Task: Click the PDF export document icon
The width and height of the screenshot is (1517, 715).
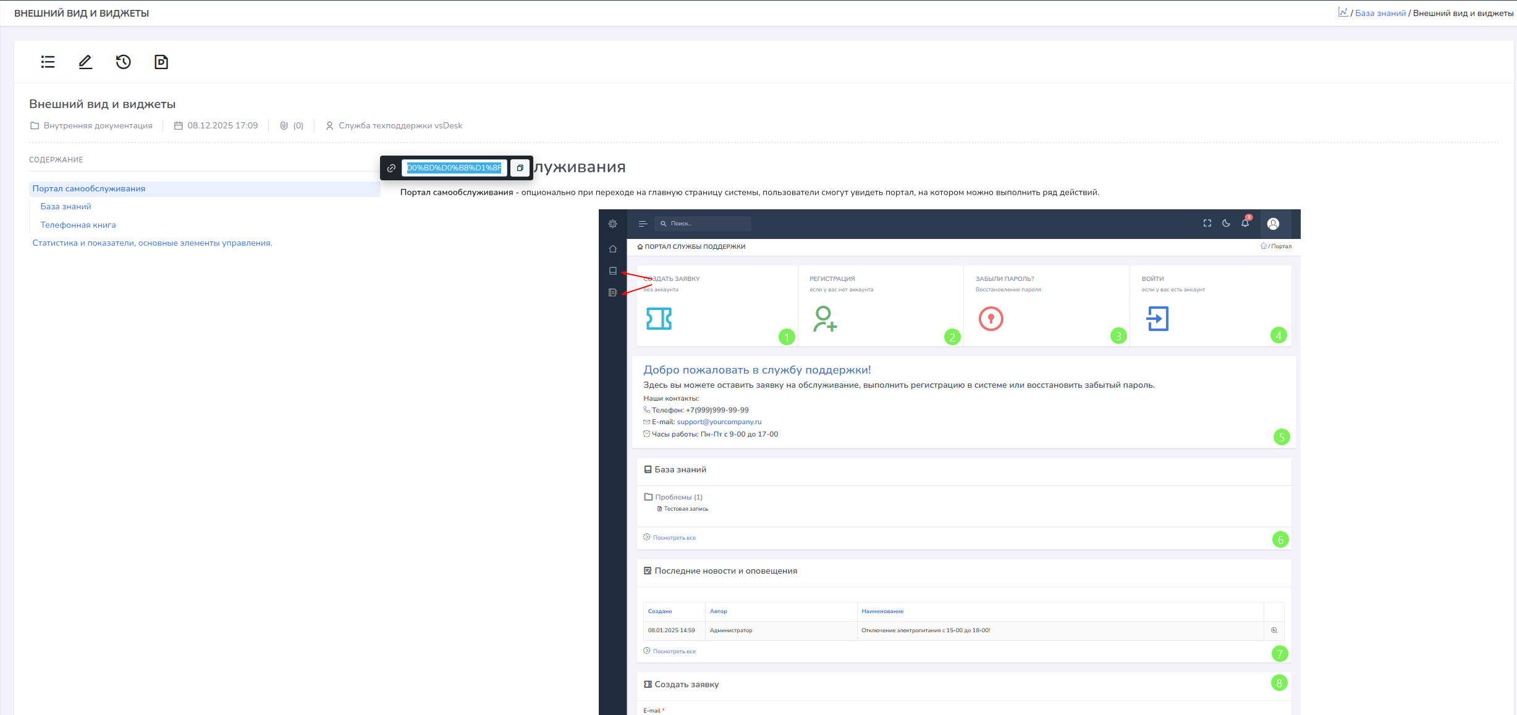Action: click(x=161, y=62)
